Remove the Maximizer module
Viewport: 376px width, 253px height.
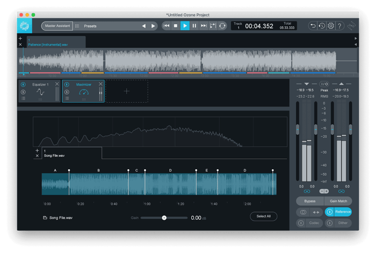(x=101, y=84)
